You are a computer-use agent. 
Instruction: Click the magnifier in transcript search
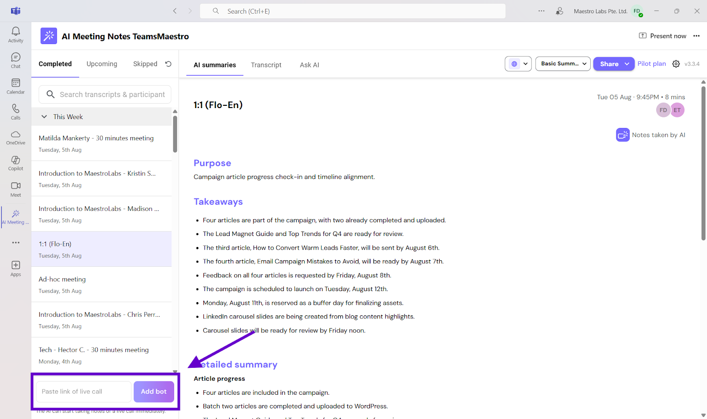pos(50,94)
